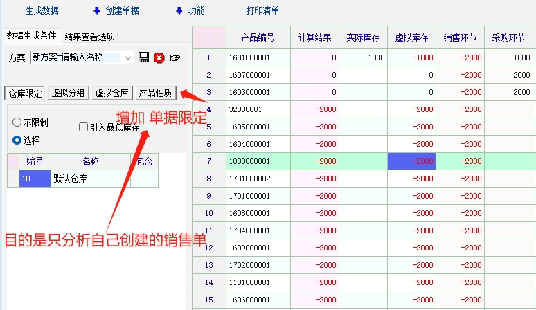Viewport: 536px width, 310px height.
Task: Open the 虚拟分组 tab button
Action: pos(69,93)
